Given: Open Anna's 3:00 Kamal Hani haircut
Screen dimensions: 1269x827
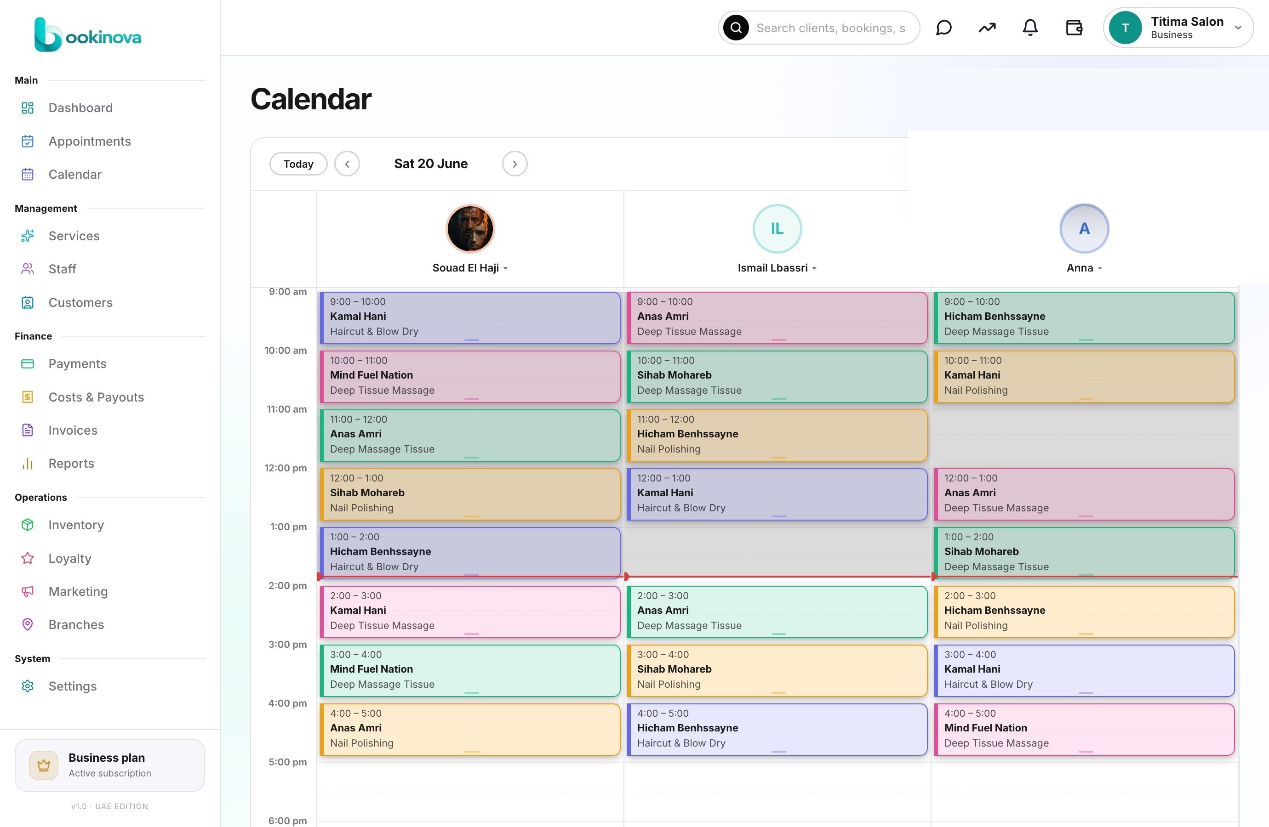Looking at the screenshot, I should click(x=1084, y=670).
